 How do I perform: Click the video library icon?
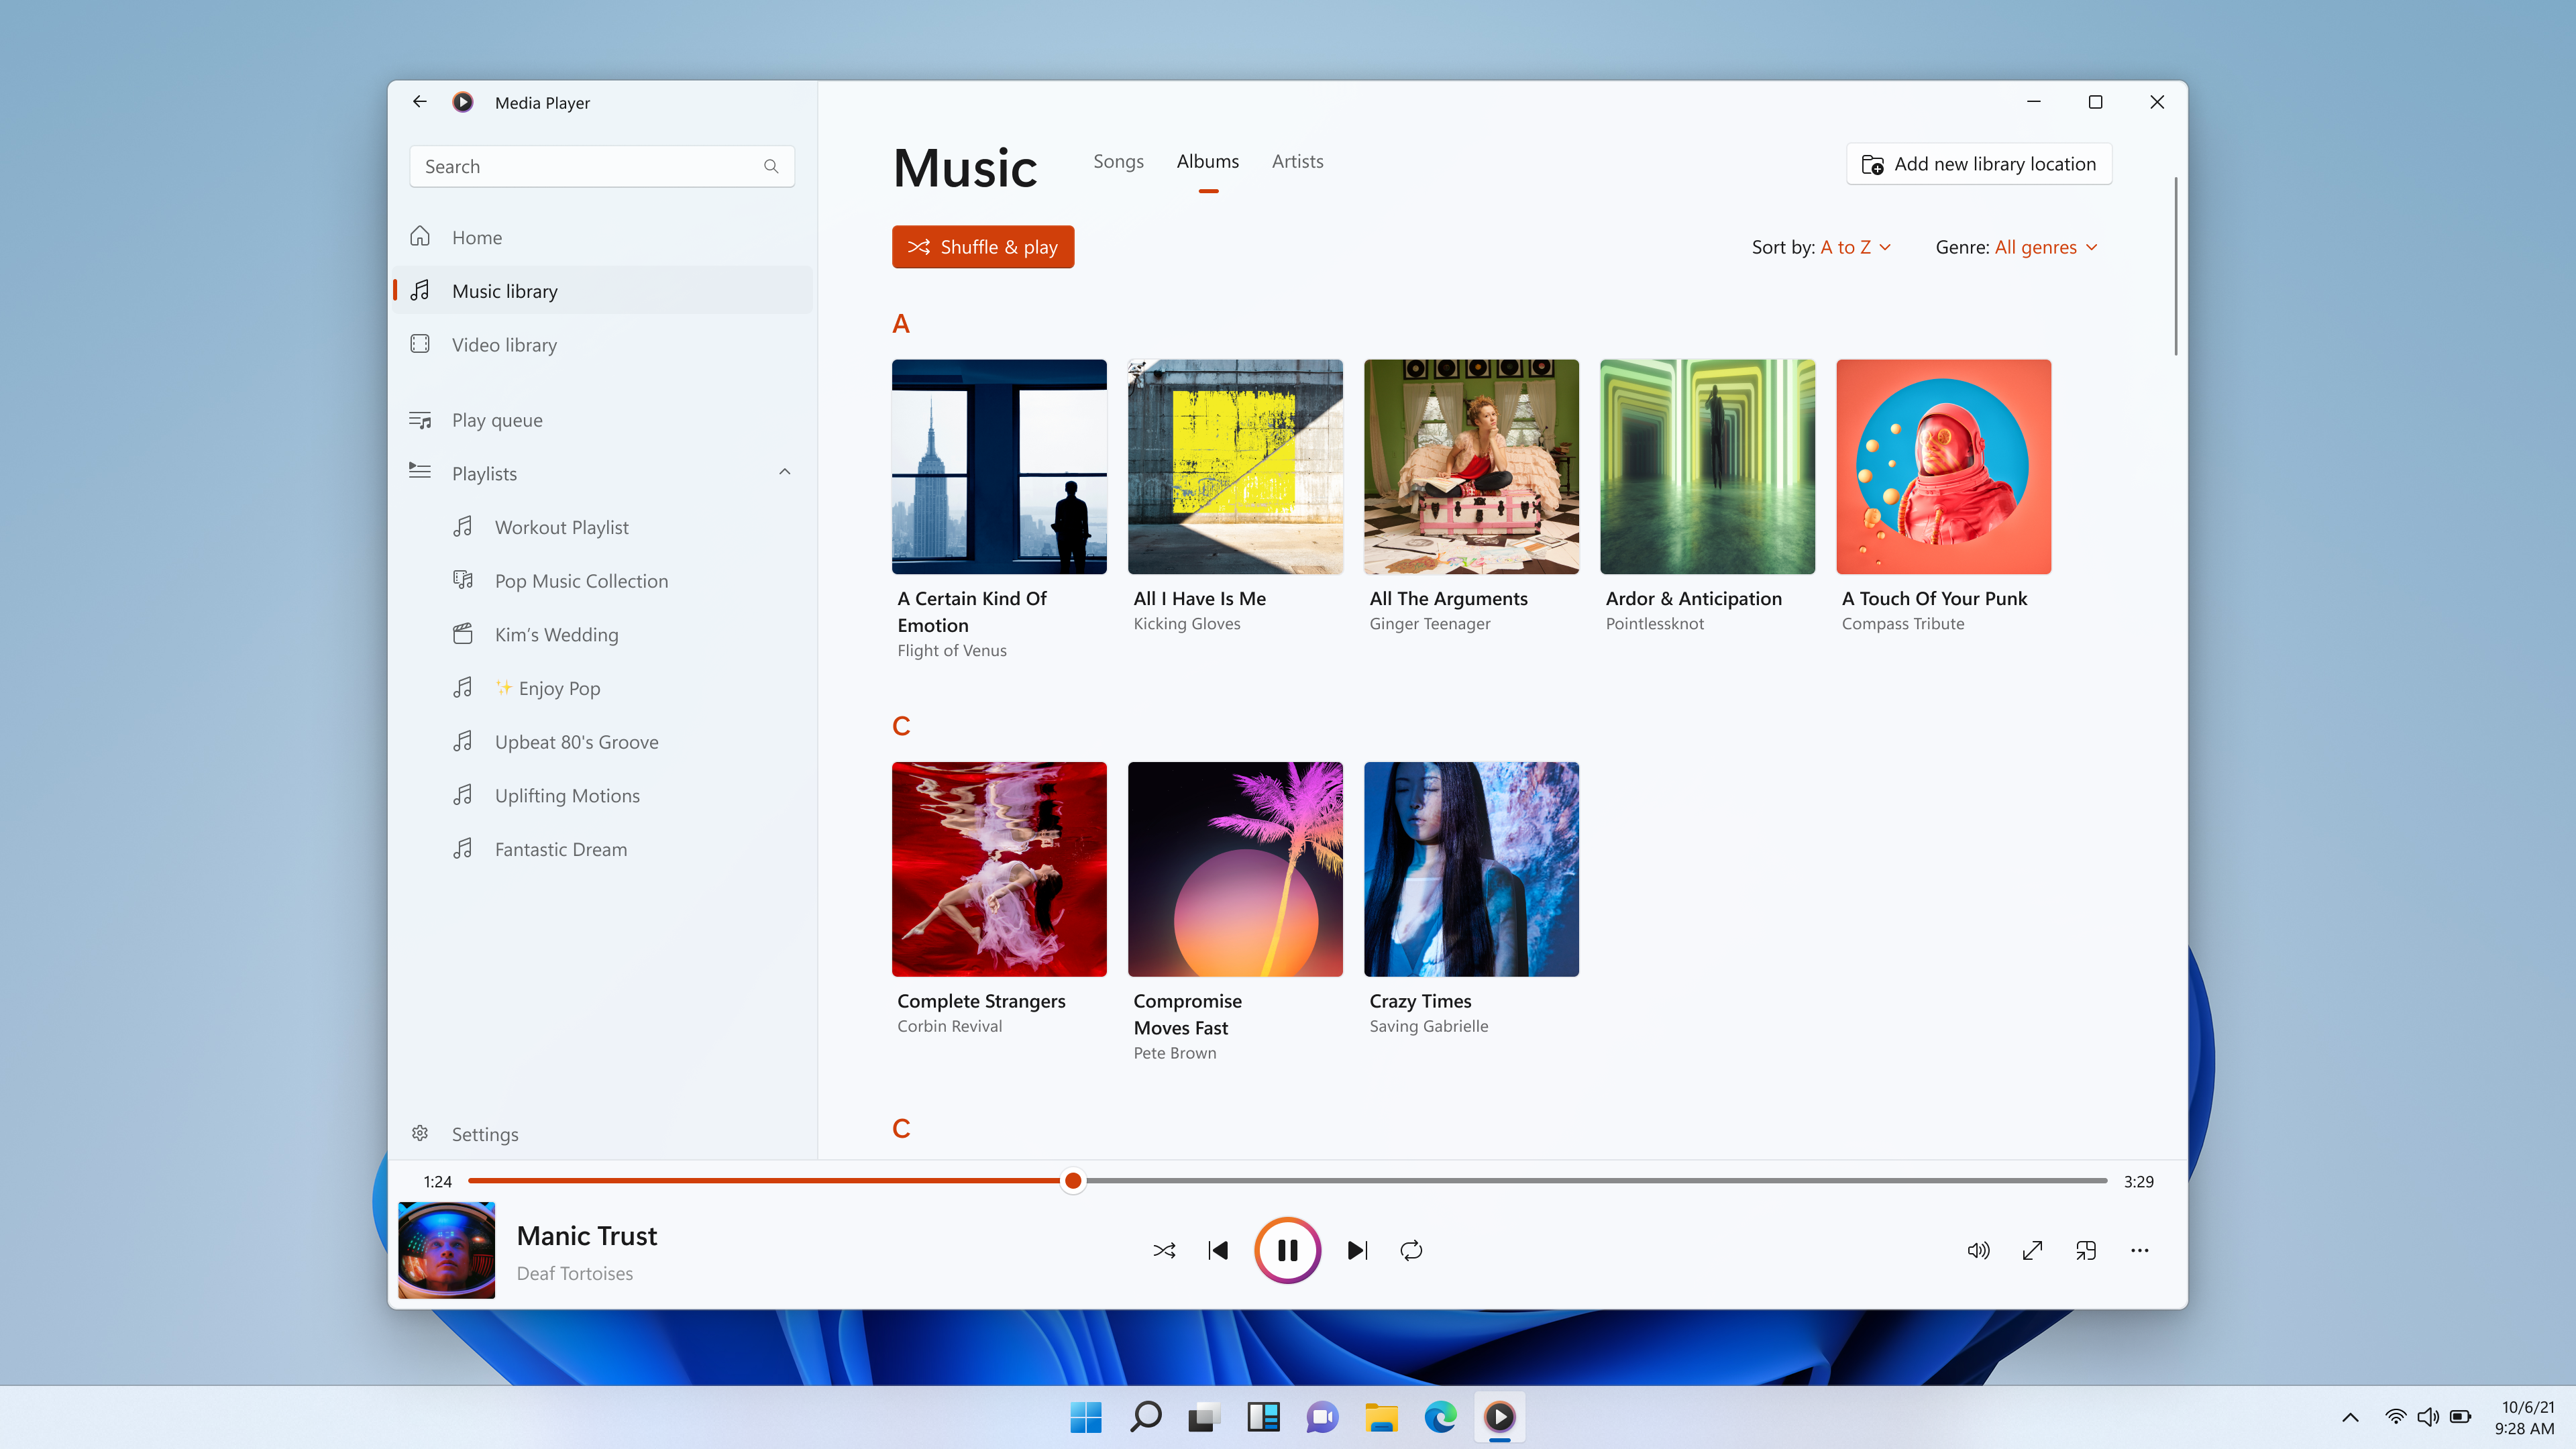click(x=419, y=343)
